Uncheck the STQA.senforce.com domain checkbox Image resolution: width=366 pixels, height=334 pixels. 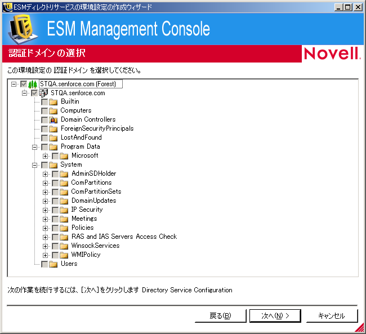(x=34, y=93)
